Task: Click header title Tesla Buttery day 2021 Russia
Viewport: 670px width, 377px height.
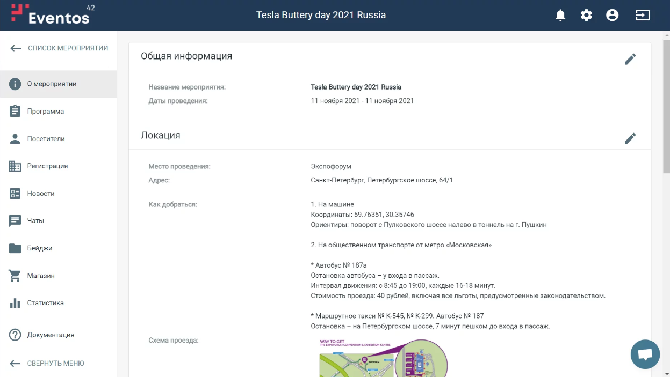Action: pos(321,15)
